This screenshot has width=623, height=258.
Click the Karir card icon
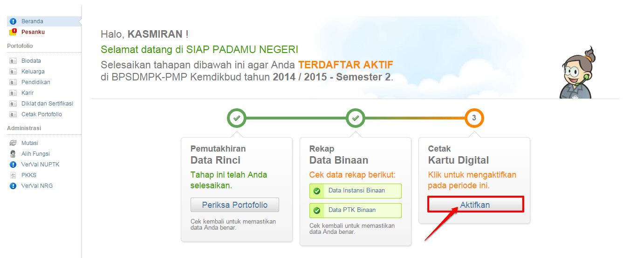pos(13,93)
